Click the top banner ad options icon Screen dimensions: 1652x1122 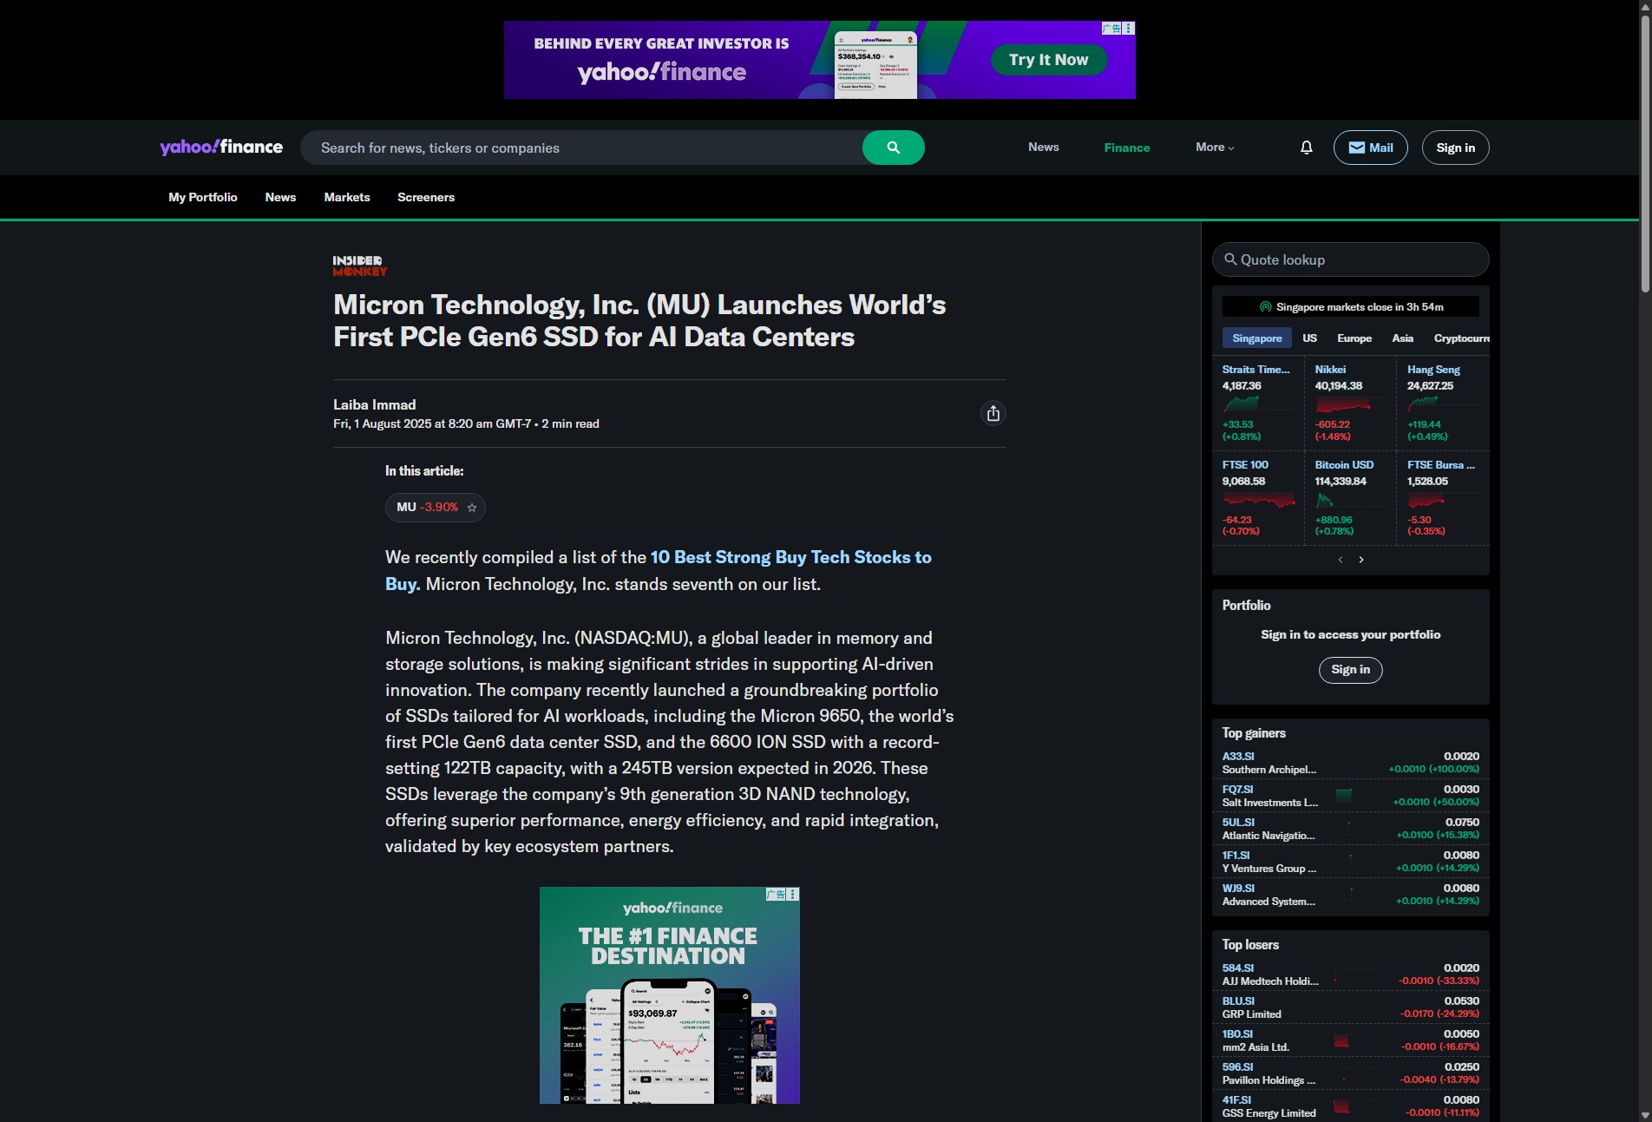pos(1129,29)
